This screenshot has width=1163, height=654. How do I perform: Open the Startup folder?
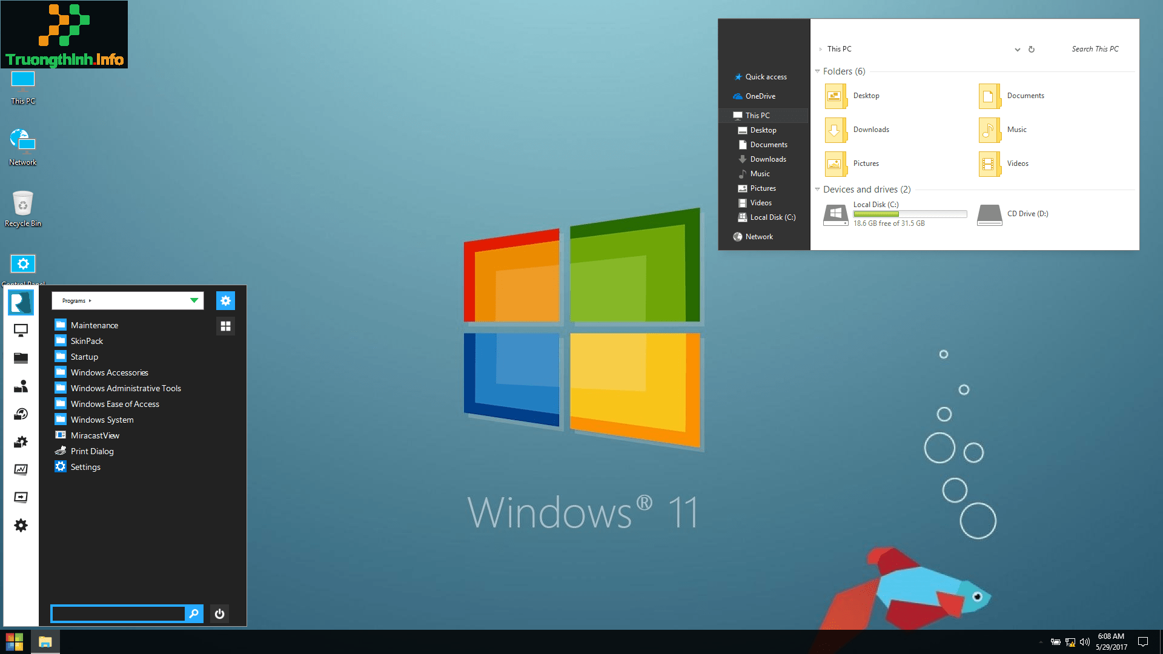coord(76,357)
